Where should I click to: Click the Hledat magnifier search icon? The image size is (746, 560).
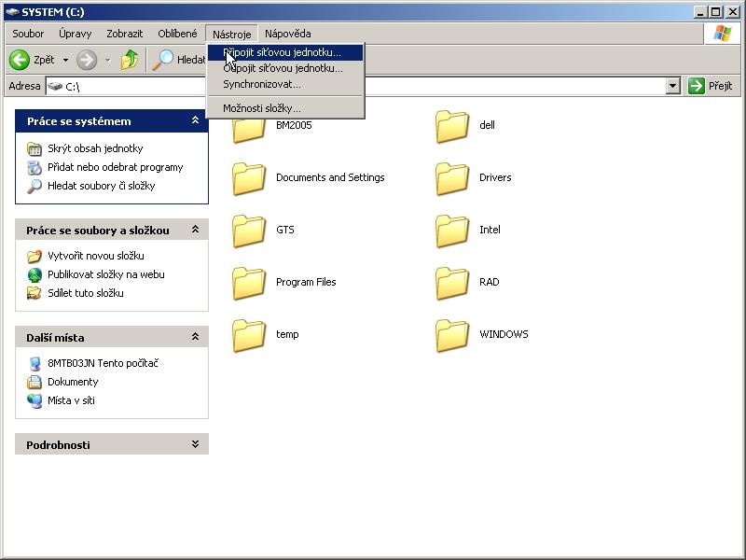(162, 60)
